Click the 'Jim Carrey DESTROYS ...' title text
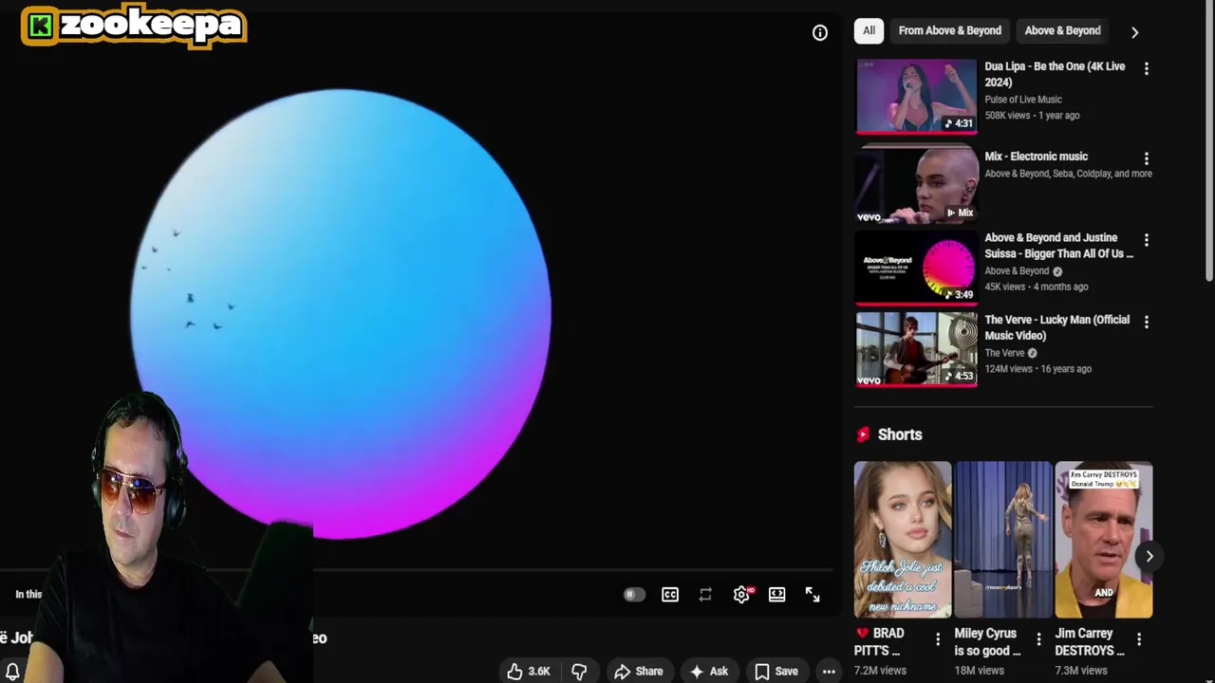 pyautogui.click(x=1090, y=641)
